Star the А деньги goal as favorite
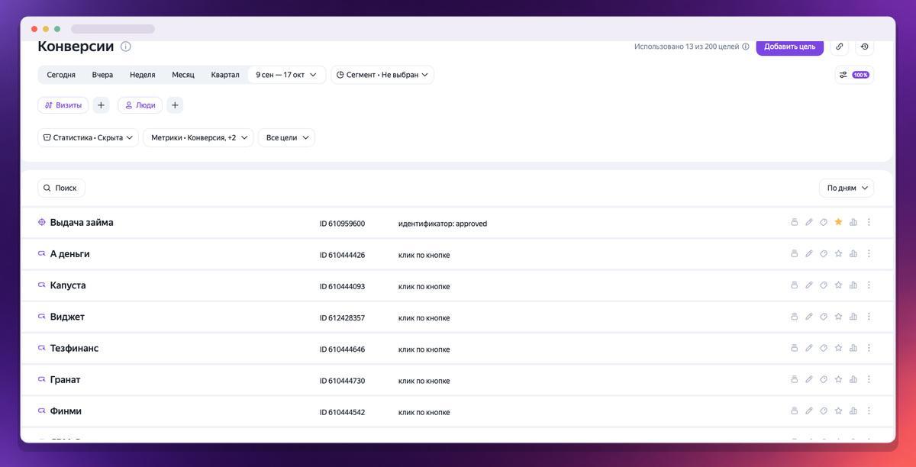This screenshot has width=916, height=467. 838,253
